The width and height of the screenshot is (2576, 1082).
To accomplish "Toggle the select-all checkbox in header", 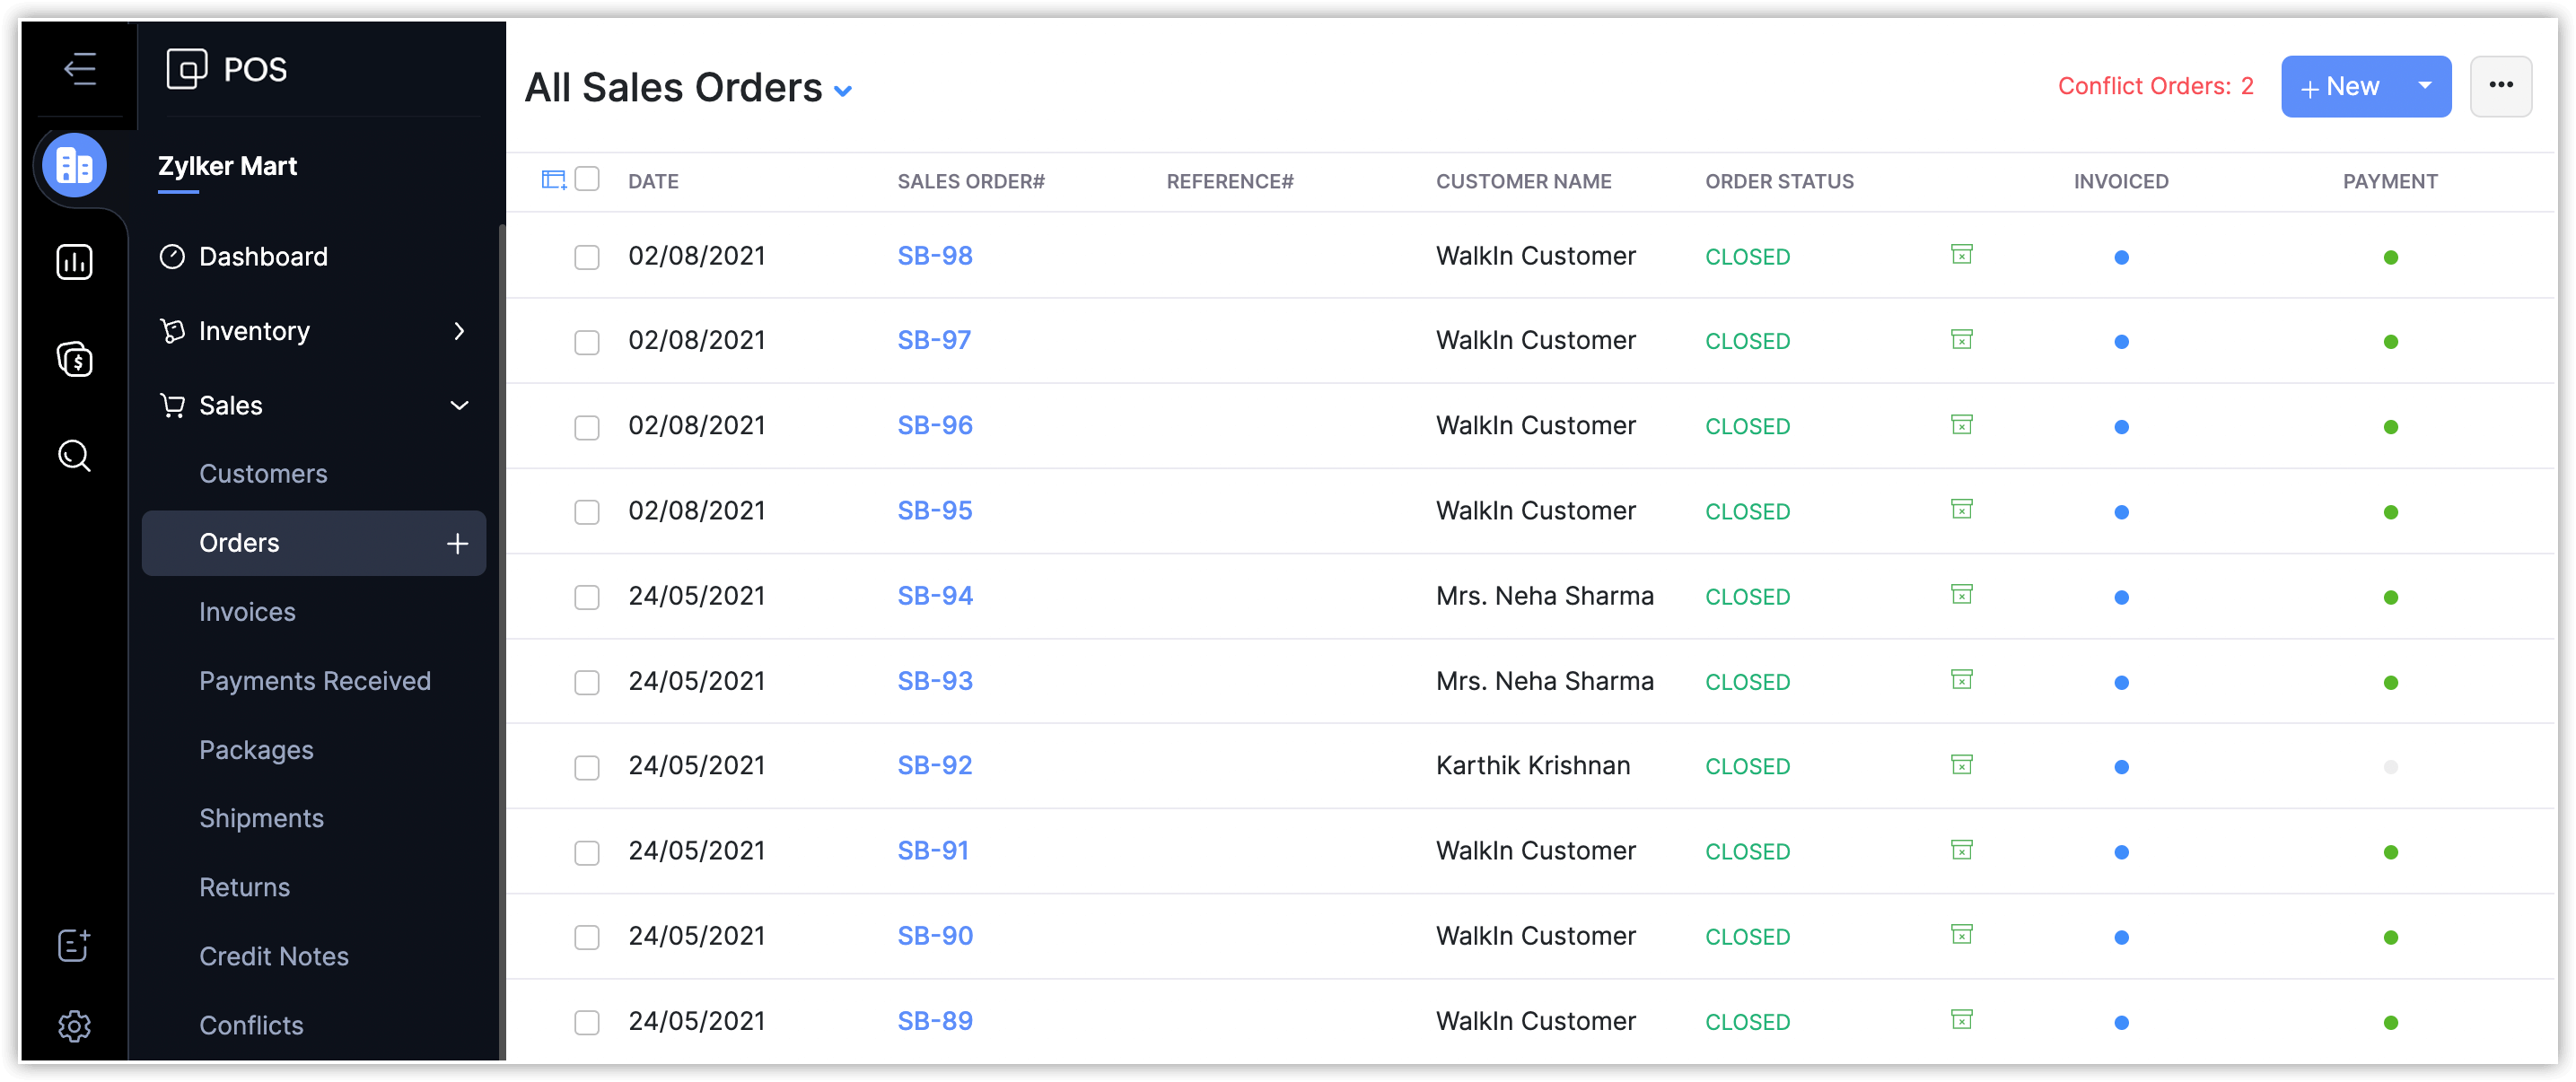I will pos(587,179).
